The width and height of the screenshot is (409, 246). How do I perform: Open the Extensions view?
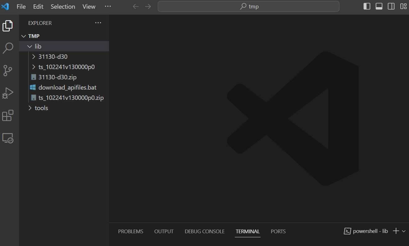pyautogui.click(x=8, y=115)
